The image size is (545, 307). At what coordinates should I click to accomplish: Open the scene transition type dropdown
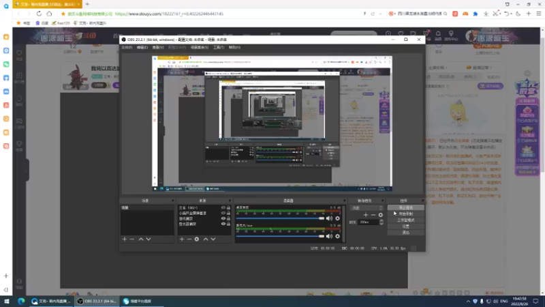tap(367, 208)
